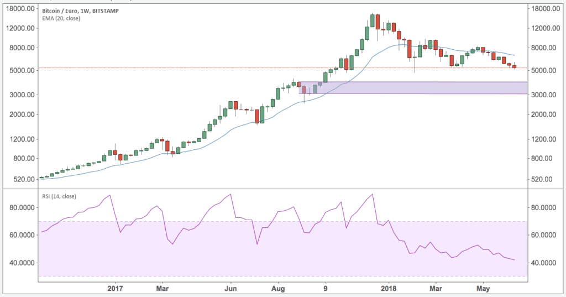Click the 2000.00 label on right price axis

pos(544,114)
